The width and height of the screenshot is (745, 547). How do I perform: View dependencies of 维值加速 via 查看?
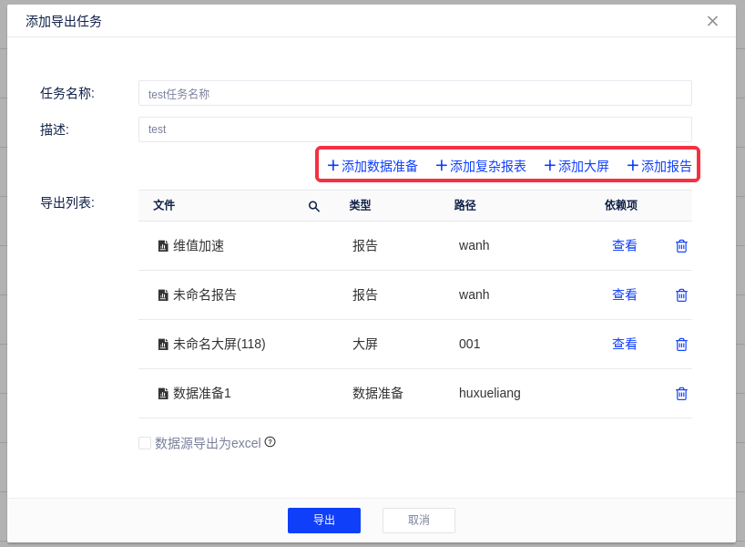tap(625, 246)
